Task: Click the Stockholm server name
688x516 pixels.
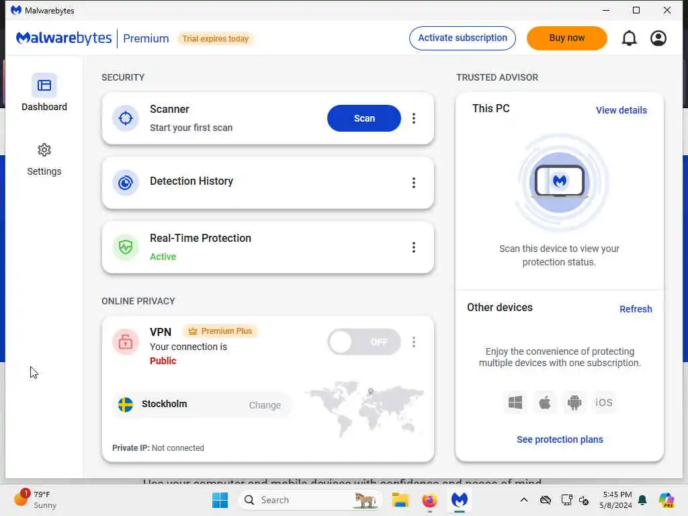Action: [x=164, y=404]
